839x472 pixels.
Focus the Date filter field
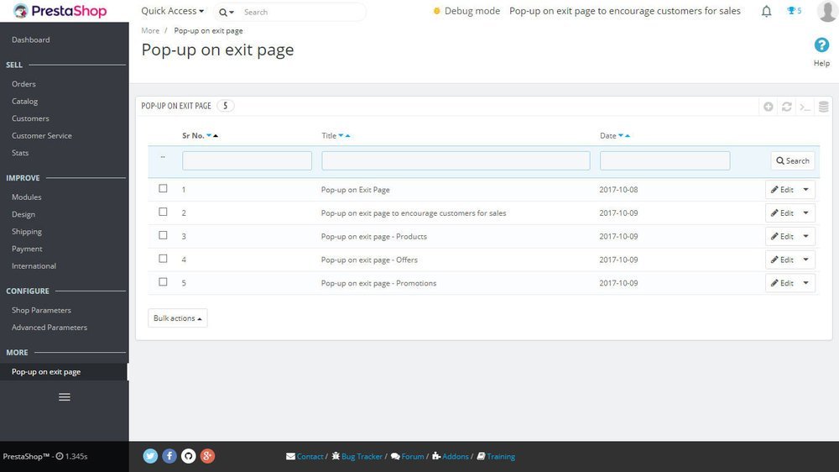[x=664, y=160]
